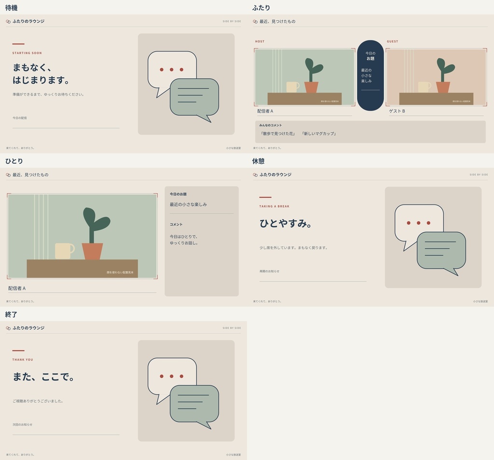Click the linked-circles logo in the ひとり scene header
The image size is (494, 460).
(x=8, y=175)
